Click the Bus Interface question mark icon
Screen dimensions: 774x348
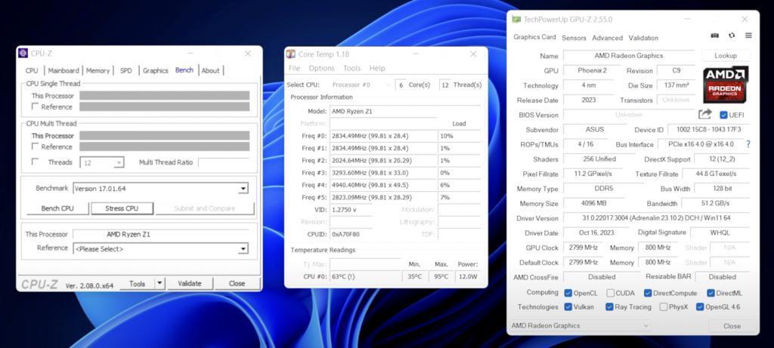[748, 144]
